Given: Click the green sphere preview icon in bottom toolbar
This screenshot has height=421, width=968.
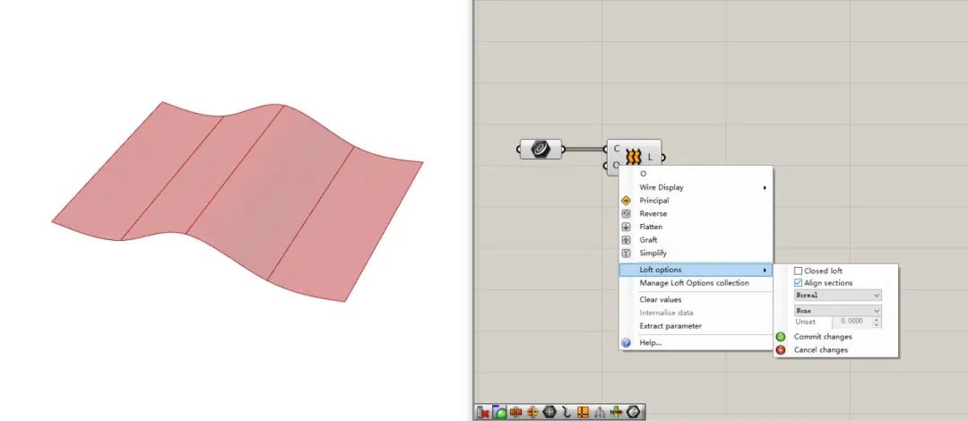Looking at the screenshot, I should tap(500, 412).
